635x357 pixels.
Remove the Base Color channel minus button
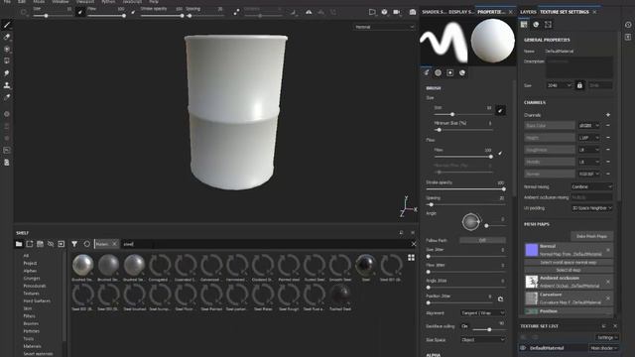(608, 126)
